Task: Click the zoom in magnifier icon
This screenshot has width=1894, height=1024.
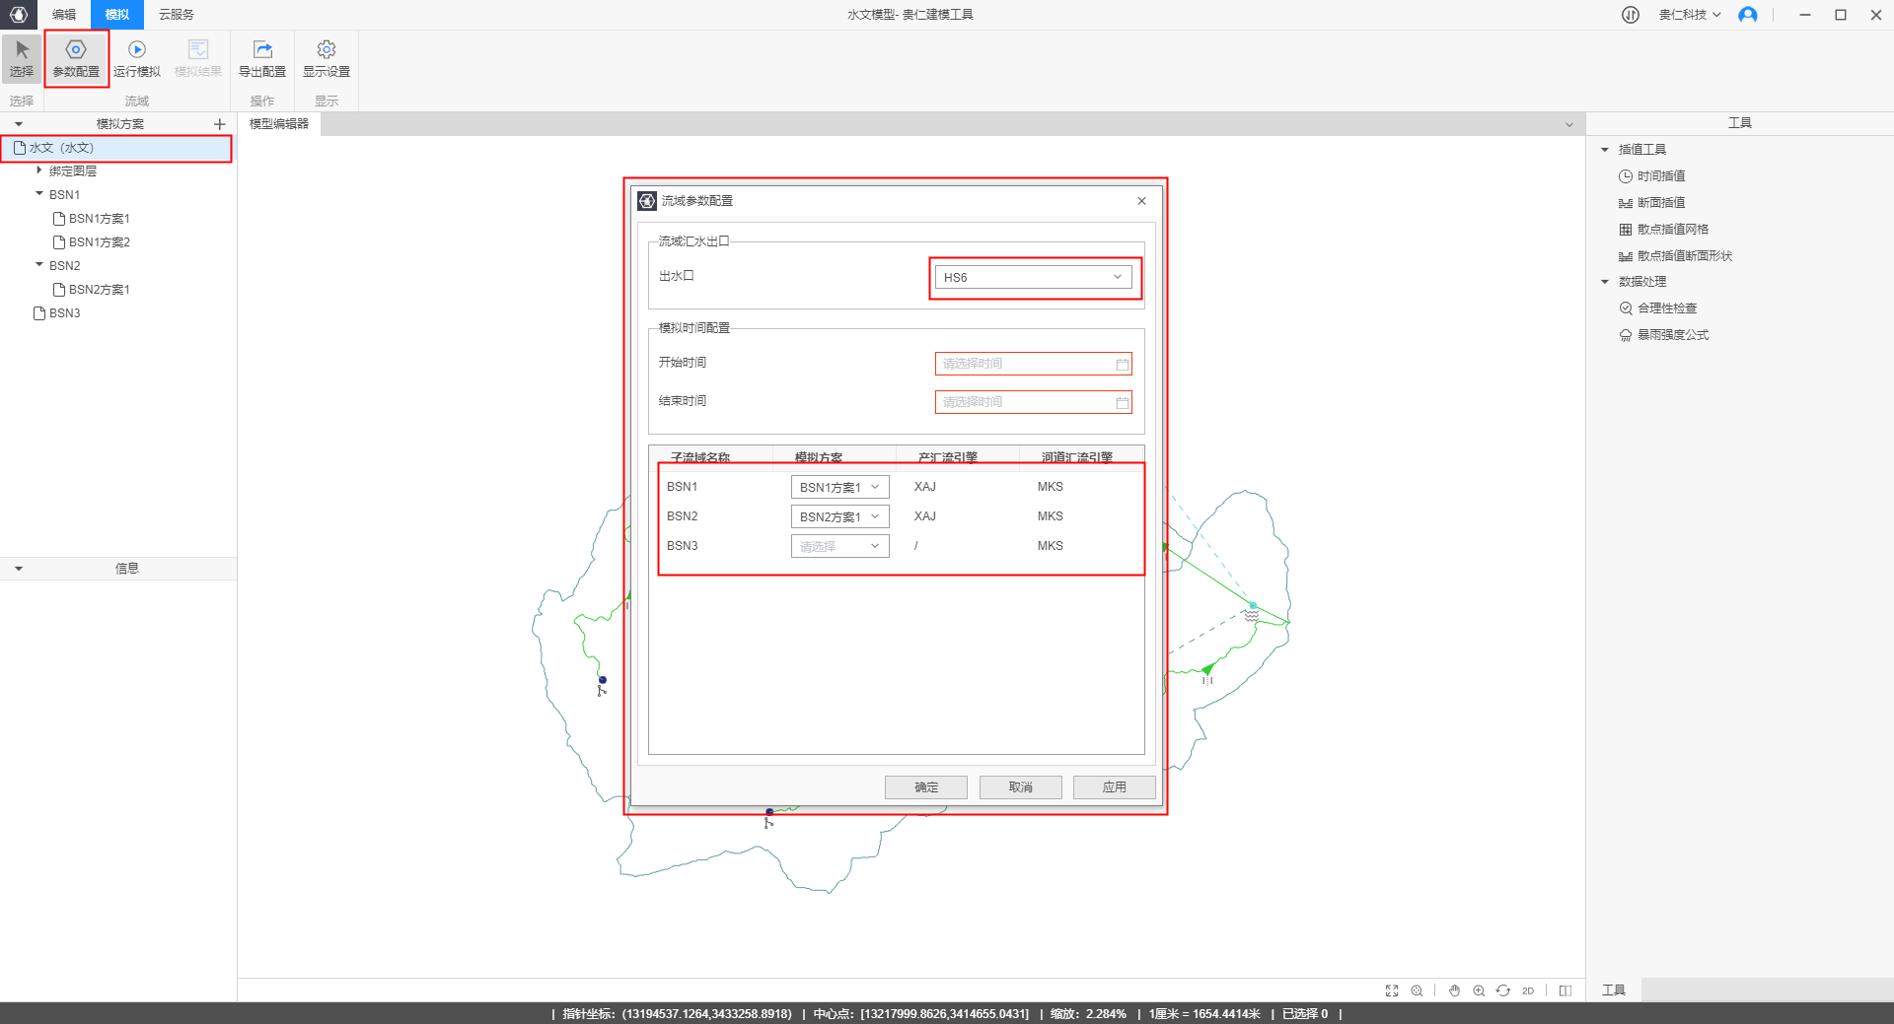Action: tap(1479, 990)
